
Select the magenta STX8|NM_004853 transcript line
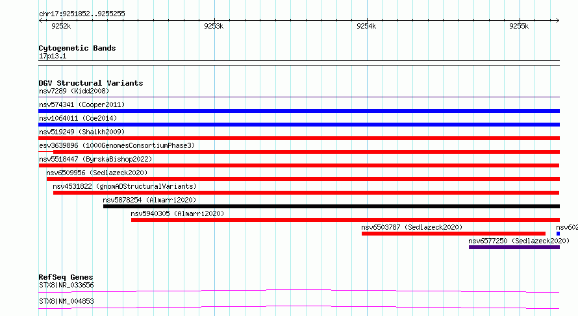coord(299,308)
